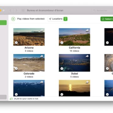Toggle the Dubai checkmark
Screen dimensions: 113x113
(x=62, y=69)
